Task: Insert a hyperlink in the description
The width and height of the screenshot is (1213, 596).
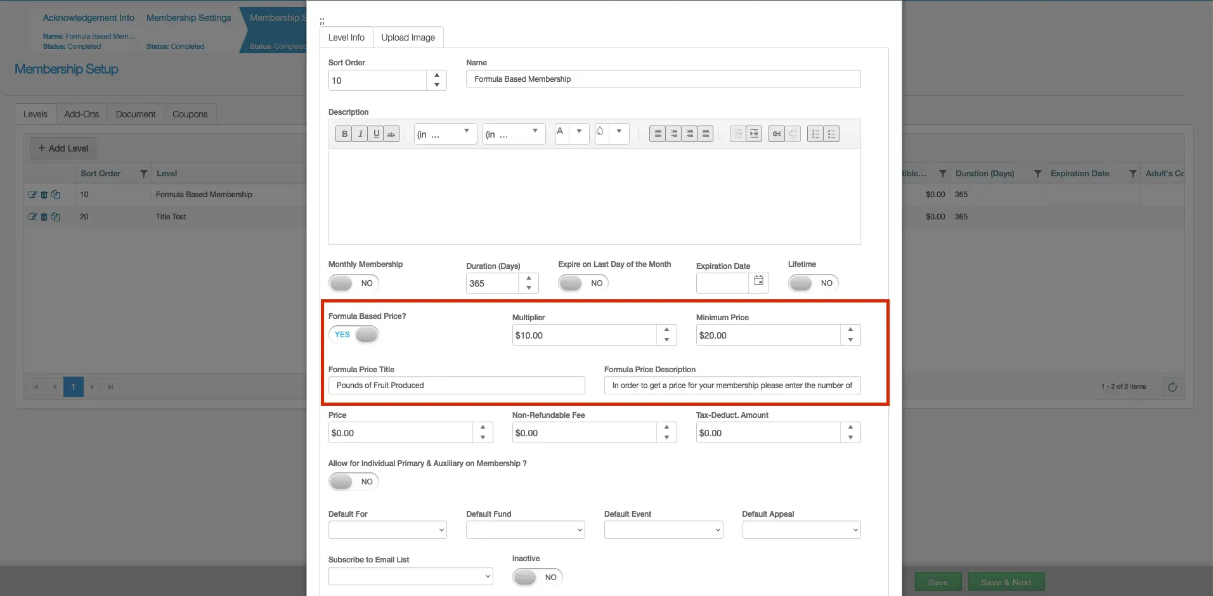Action: 776,134
